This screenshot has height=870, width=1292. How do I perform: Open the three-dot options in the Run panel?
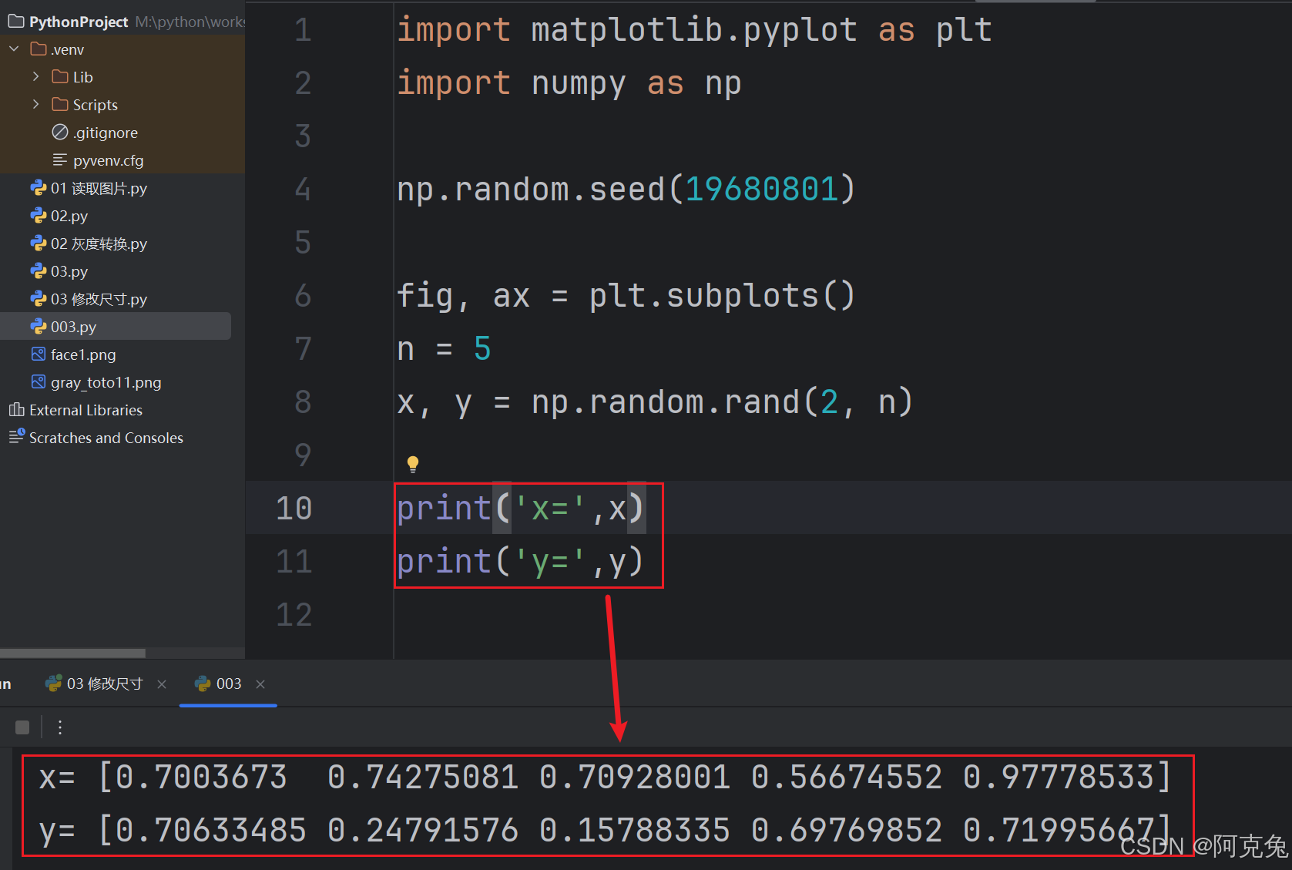(60, 727)
